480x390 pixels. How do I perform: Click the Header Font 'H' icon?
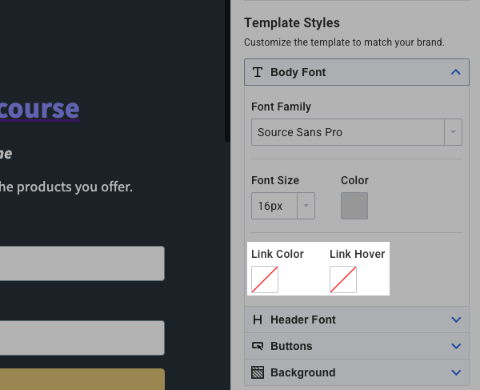(258, 320)
